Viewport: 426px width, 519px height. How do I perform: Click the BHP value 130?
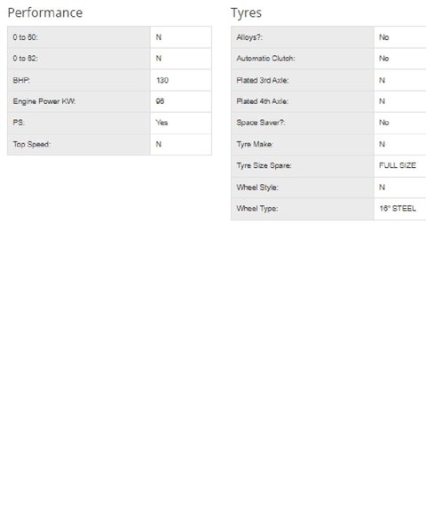point(162,80)
